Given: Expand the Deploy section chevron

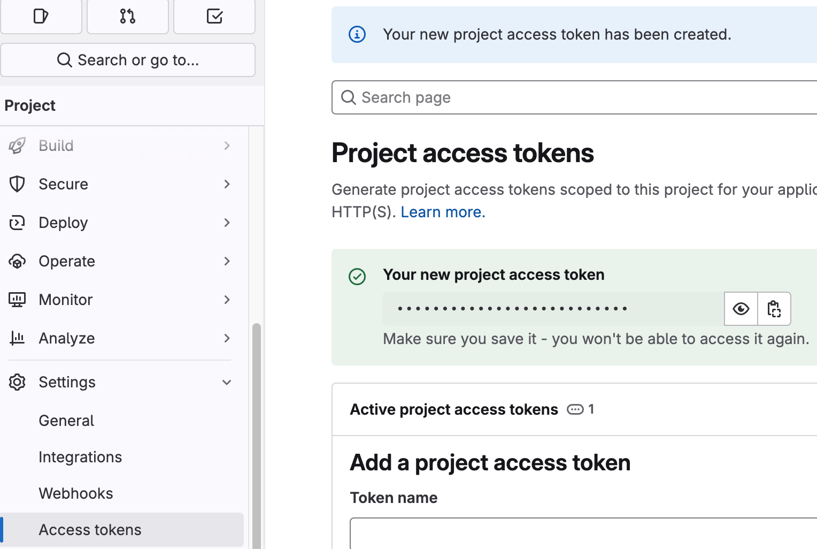Looking at the screenshot, I should click(x=227, y=223).
